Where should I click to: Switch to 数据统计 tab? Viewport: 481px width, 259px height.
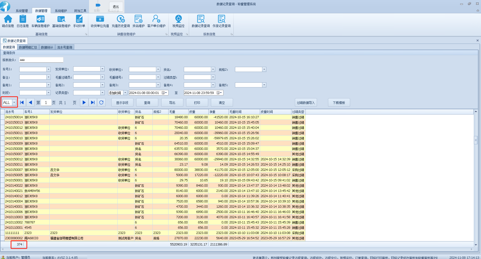(47, 47)
